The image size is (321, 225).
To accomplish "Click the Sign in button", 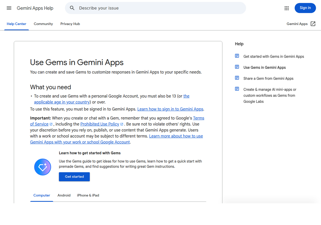I will click(x=305, y=8).
